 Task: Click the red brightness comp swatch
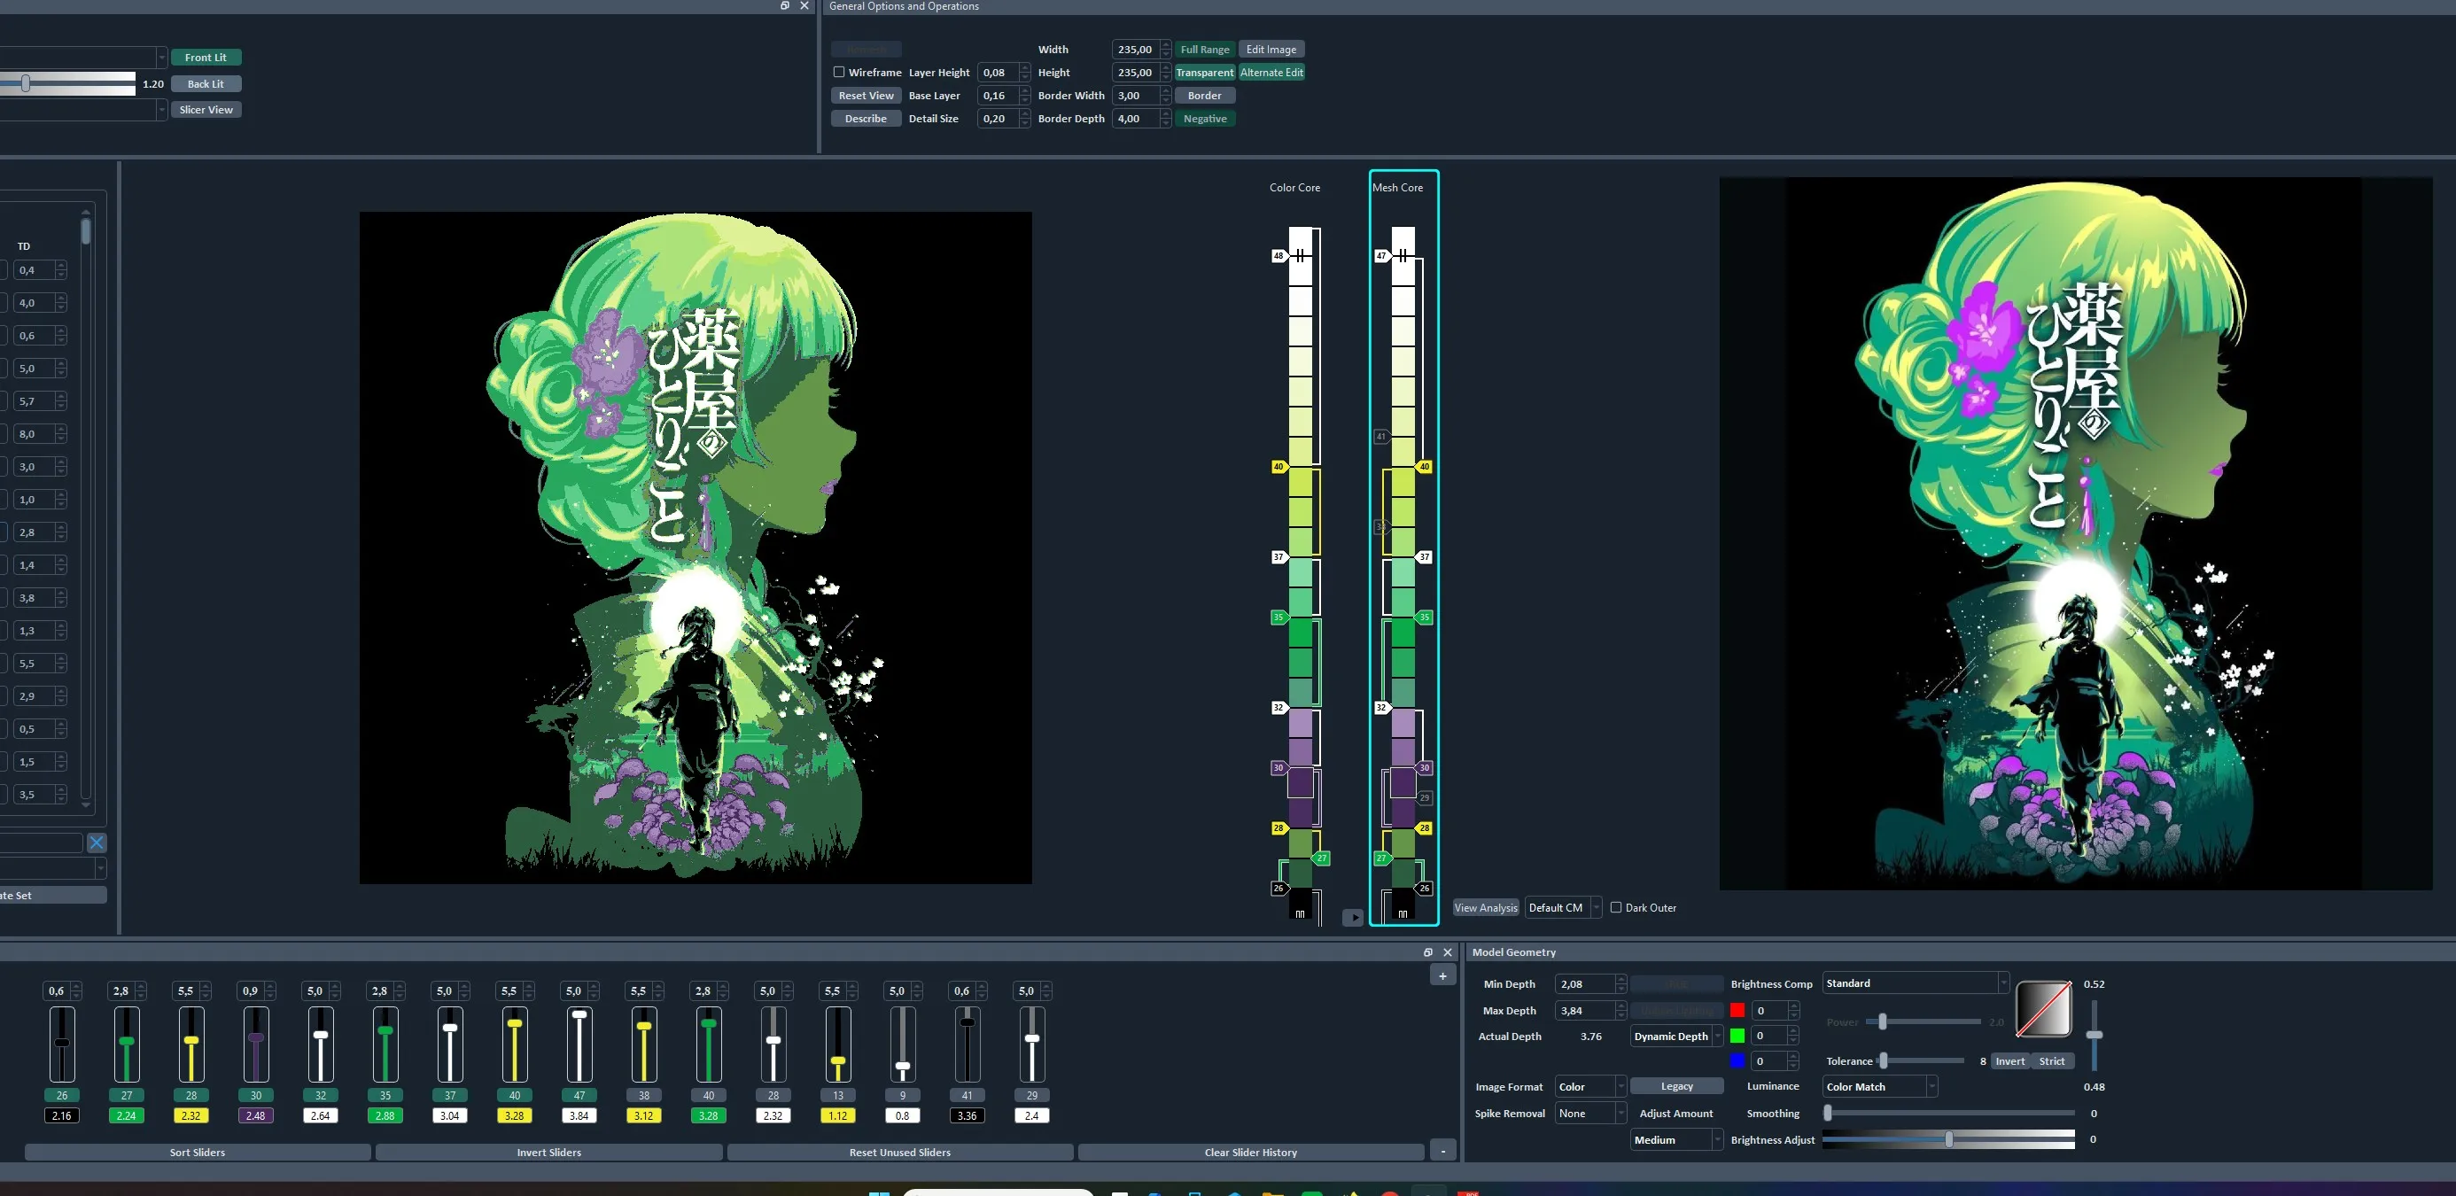pyautogui.click(x=1737, y=1010)
